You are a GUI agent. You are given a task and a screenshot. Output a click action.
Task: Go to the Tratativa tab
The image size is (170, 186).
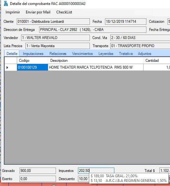[x=126, y=54]
